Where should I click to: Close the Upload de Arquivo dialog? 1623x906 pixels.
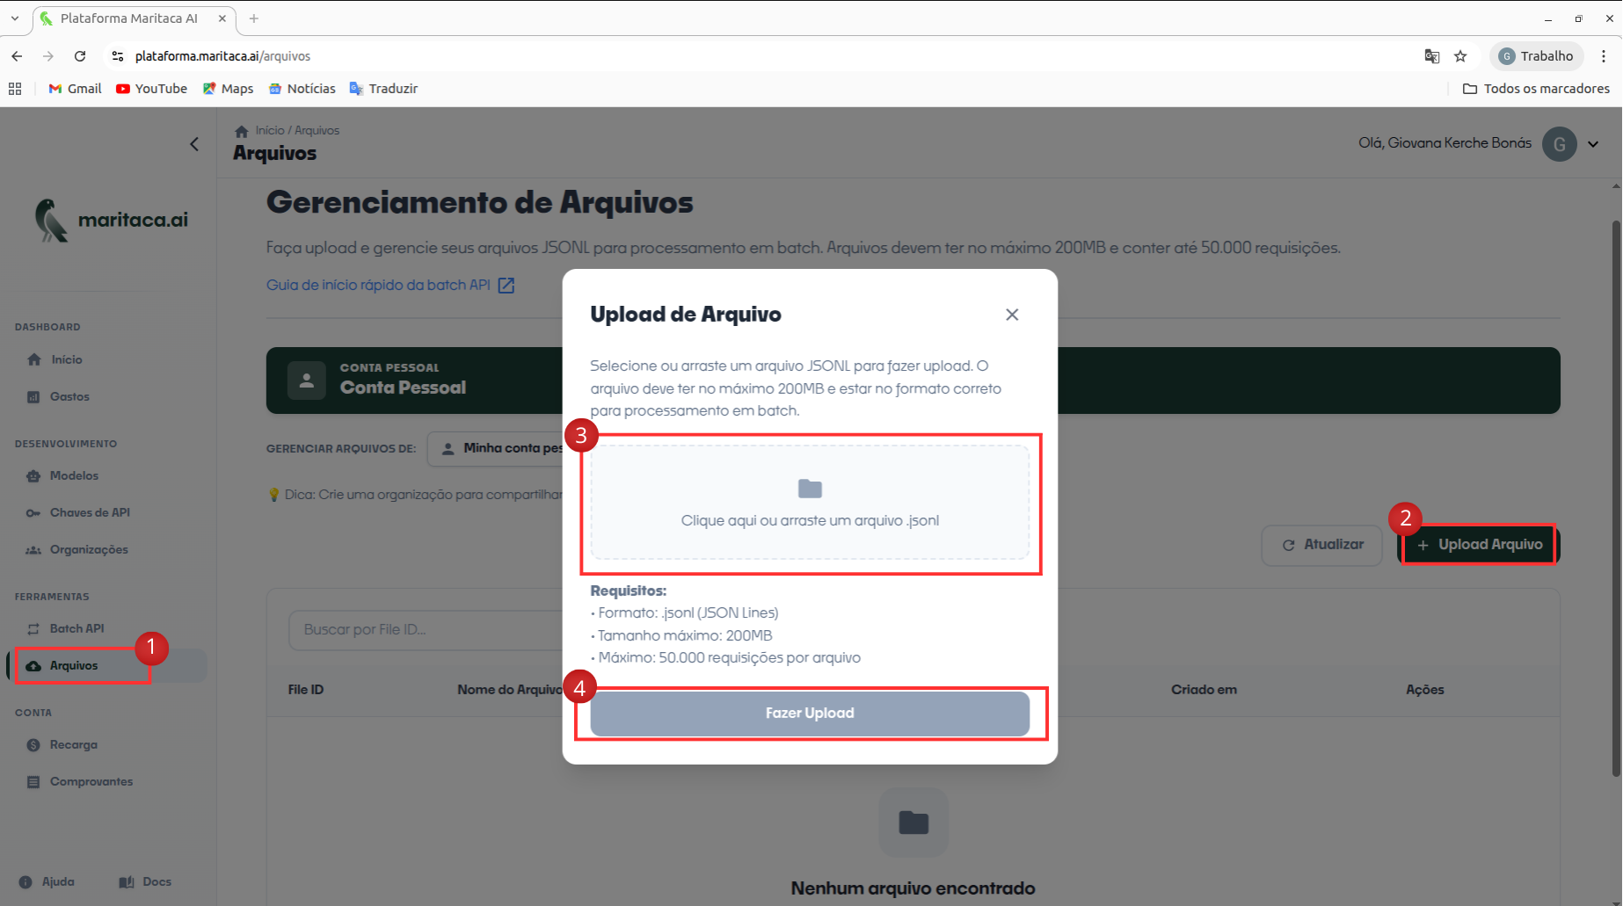1012,315
